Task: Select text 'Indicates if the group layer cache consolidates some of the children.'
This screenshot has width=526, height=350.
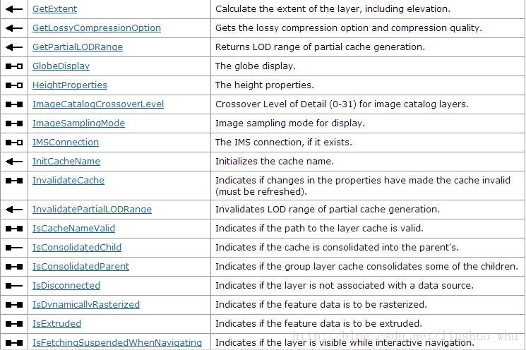Action: [366, 267]
